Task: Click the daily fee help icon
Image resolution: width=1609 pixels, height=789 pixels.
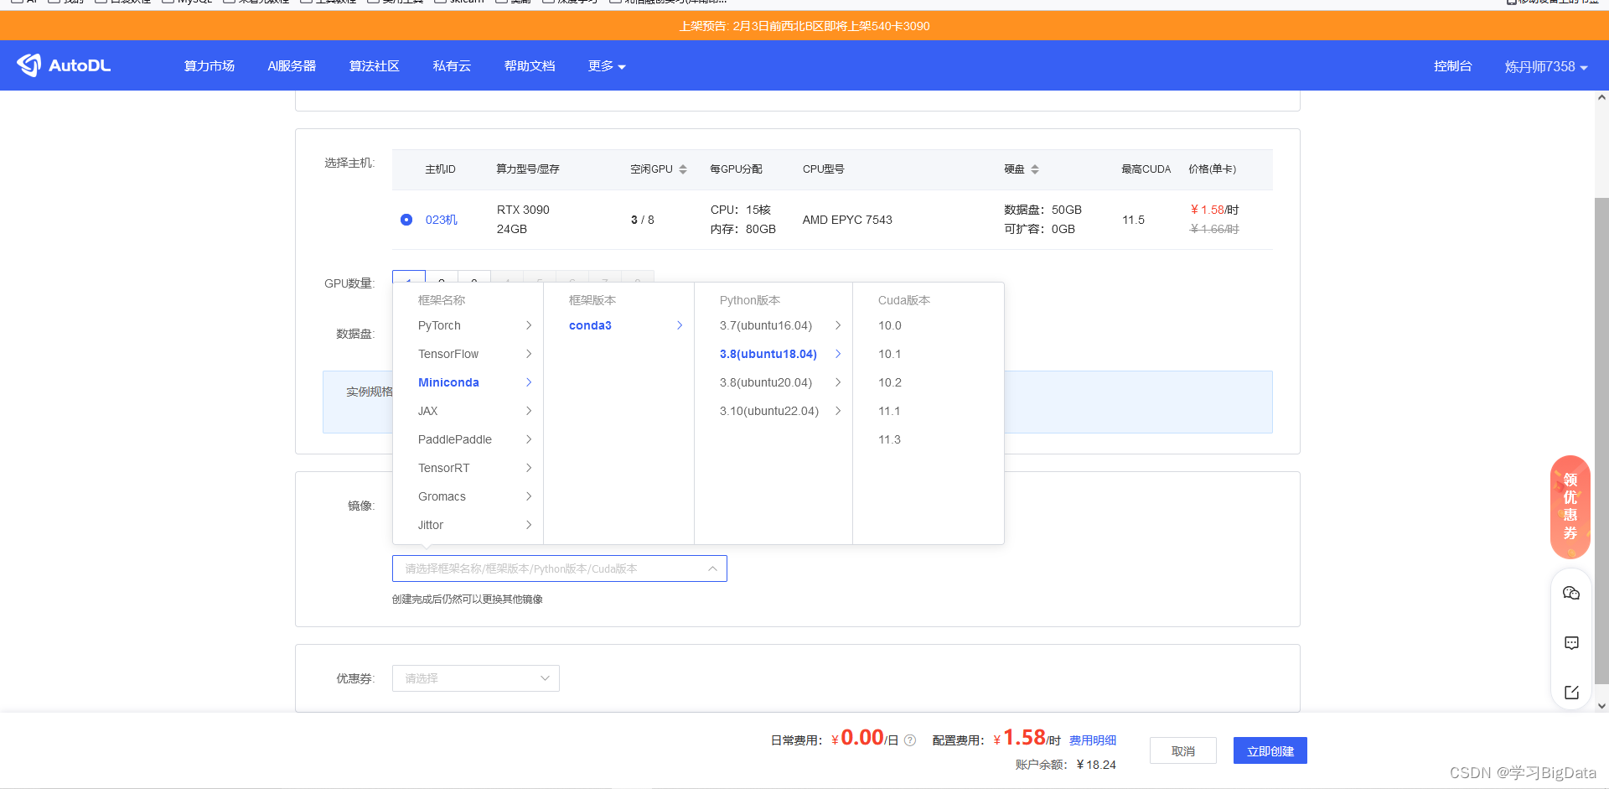Action: (x=910, y=740)
